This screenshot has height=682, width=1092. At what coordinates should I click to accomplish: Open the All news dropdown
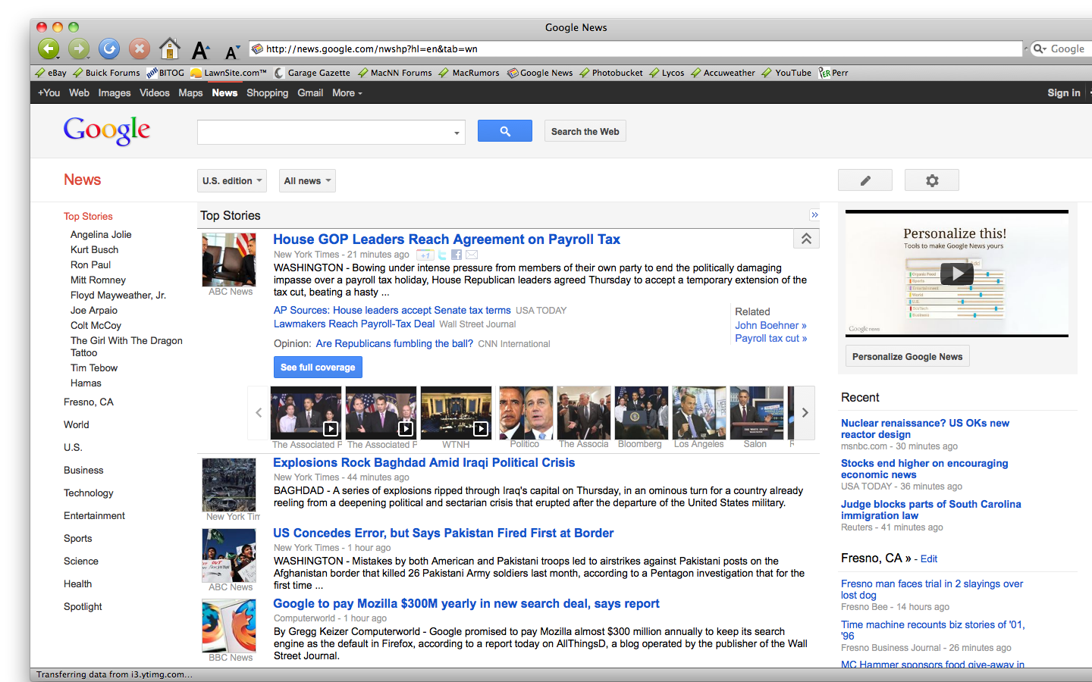[x=307, y=180]
